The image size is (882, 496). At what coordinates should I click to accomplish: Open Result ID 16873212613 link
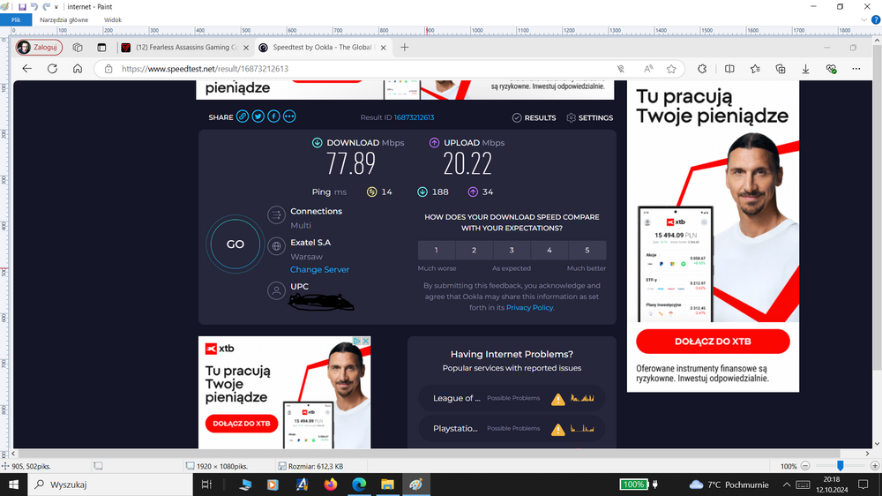(414, 117)
